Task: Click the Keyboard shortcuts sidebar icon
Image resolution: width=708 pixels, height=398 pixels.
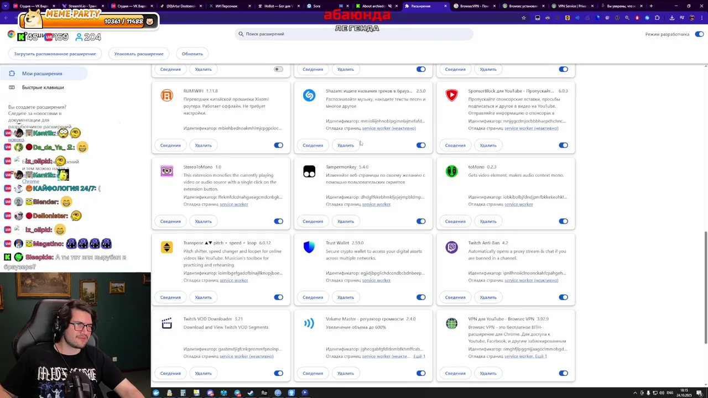Action: coord(12,87)
